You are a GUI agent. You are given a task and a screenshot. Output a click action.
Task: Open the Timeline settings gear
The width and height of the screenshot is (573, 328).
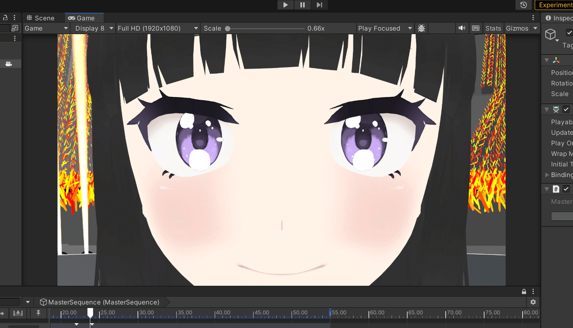coord(533,302)
